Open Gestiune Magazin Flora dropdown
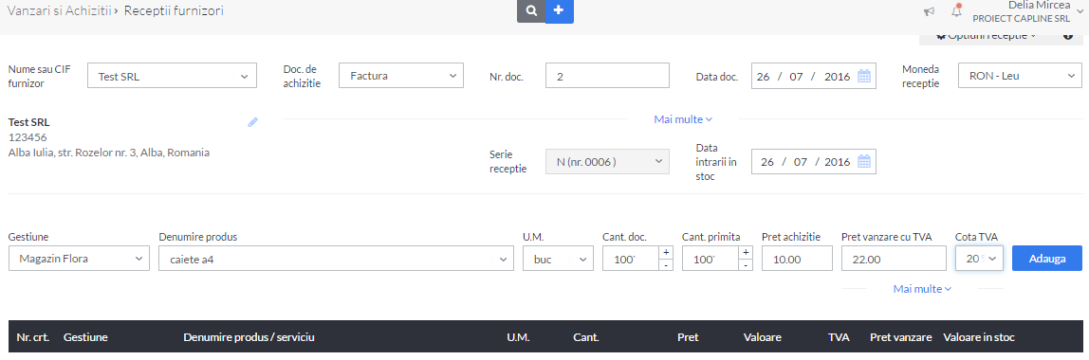 click(x=79, y=259)
